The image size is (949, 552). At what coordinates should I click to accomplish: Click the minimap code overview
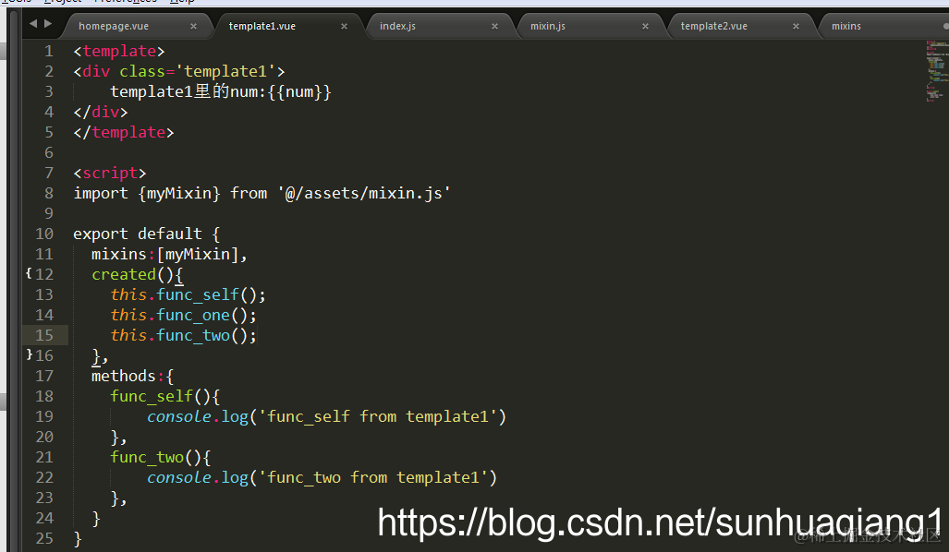tap(936, 71)
